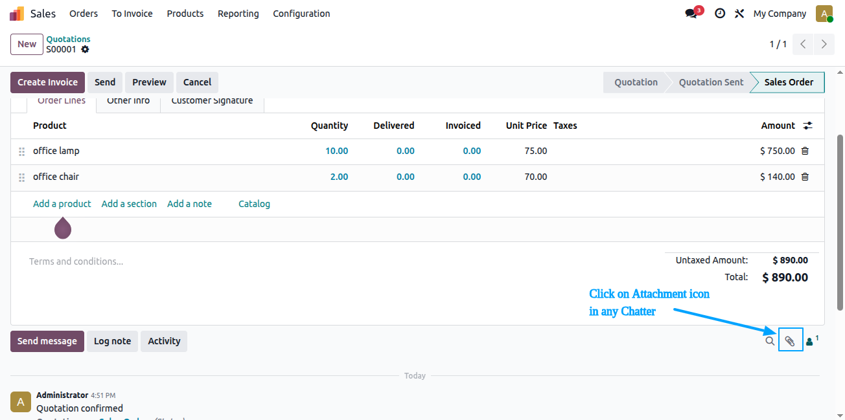Select the Order Lines tab
The image size is (845, 420).
coord(62,102)
